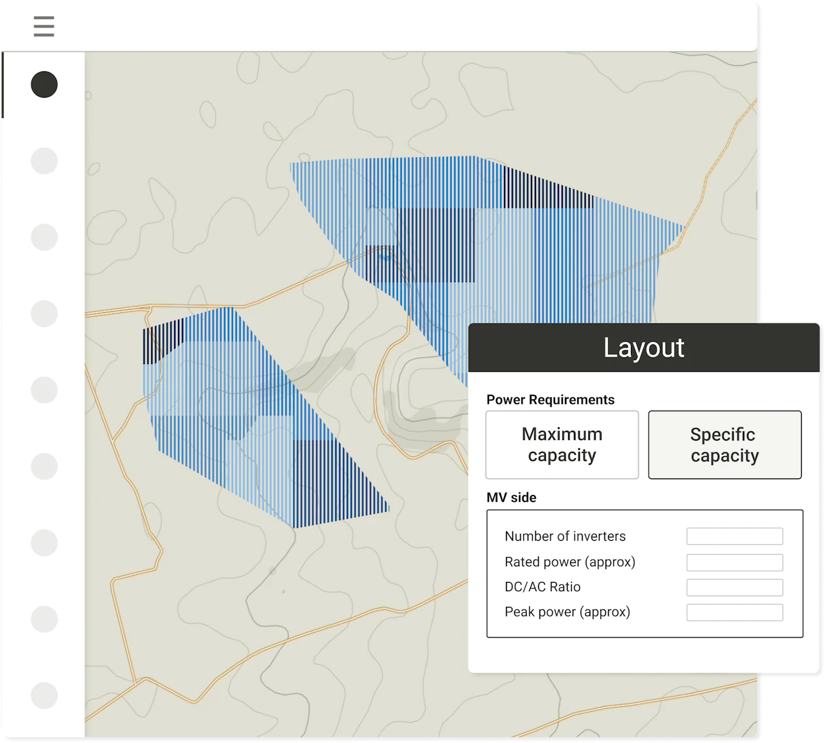Click the "Peak power (approx)" label text
The image size is (826, 743).
pos(567,612)
